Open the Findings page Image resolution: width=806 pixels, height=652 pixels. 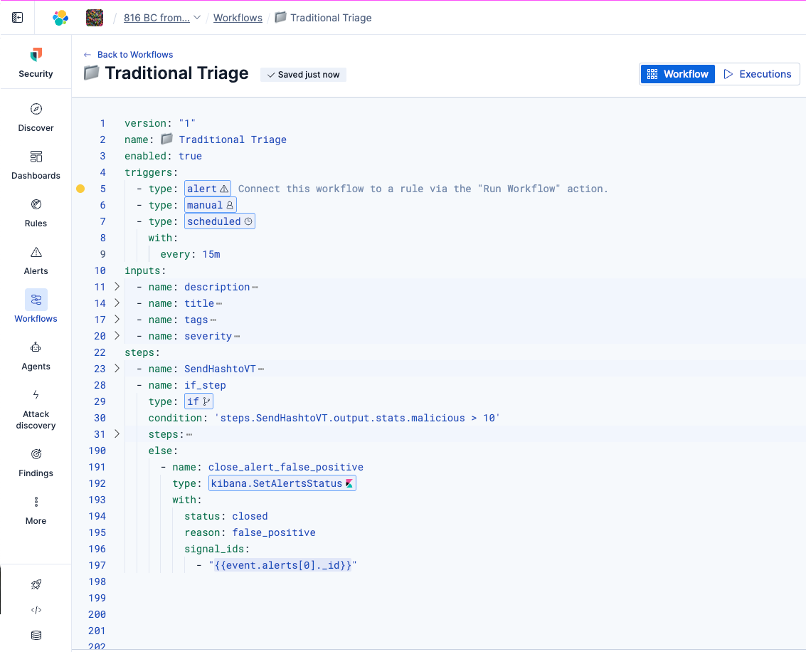point(36,462)
